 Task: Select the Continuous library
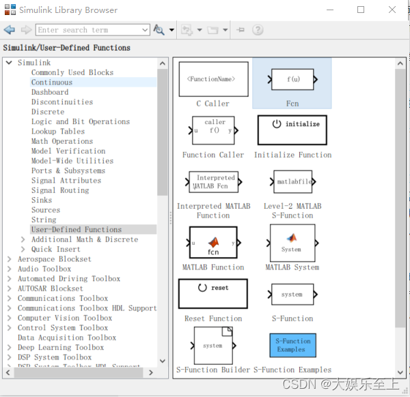click(x=52, y=83)
